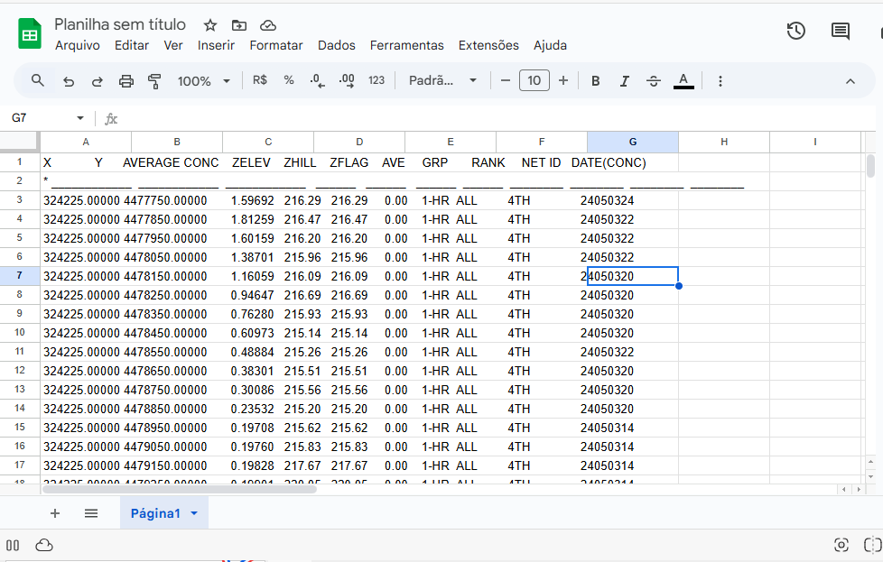Open the Ajuda menu
This screenshot has width=883, height=562.
pyautogui.click(x=550, y=46)
